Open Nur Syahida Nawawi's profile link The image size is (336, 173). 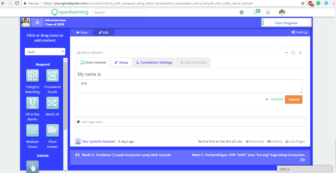tap(99, 141)
